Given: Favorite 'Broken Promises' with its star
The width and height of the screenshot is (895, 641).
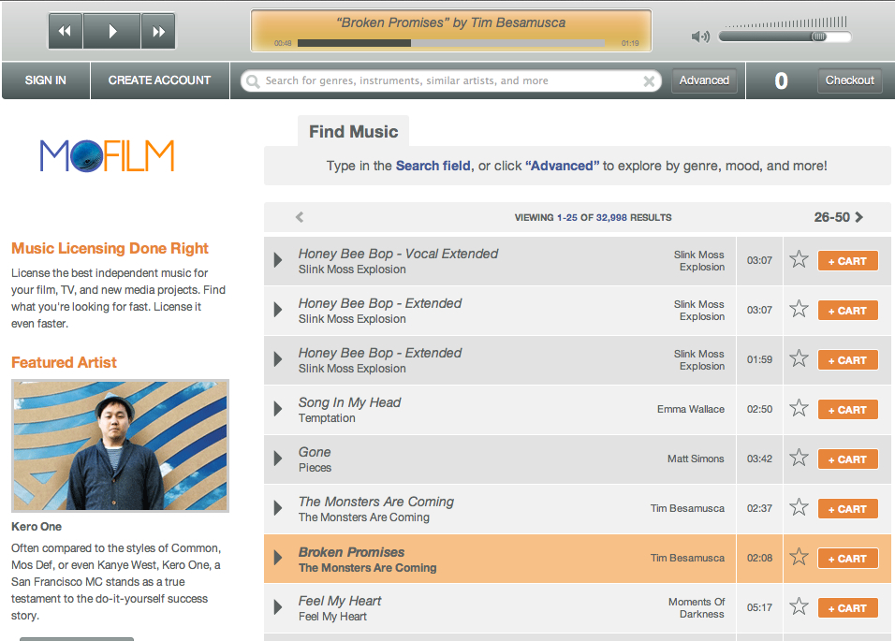Looking at the screenshot, I should pyautogui.click(x=799, y=558).
